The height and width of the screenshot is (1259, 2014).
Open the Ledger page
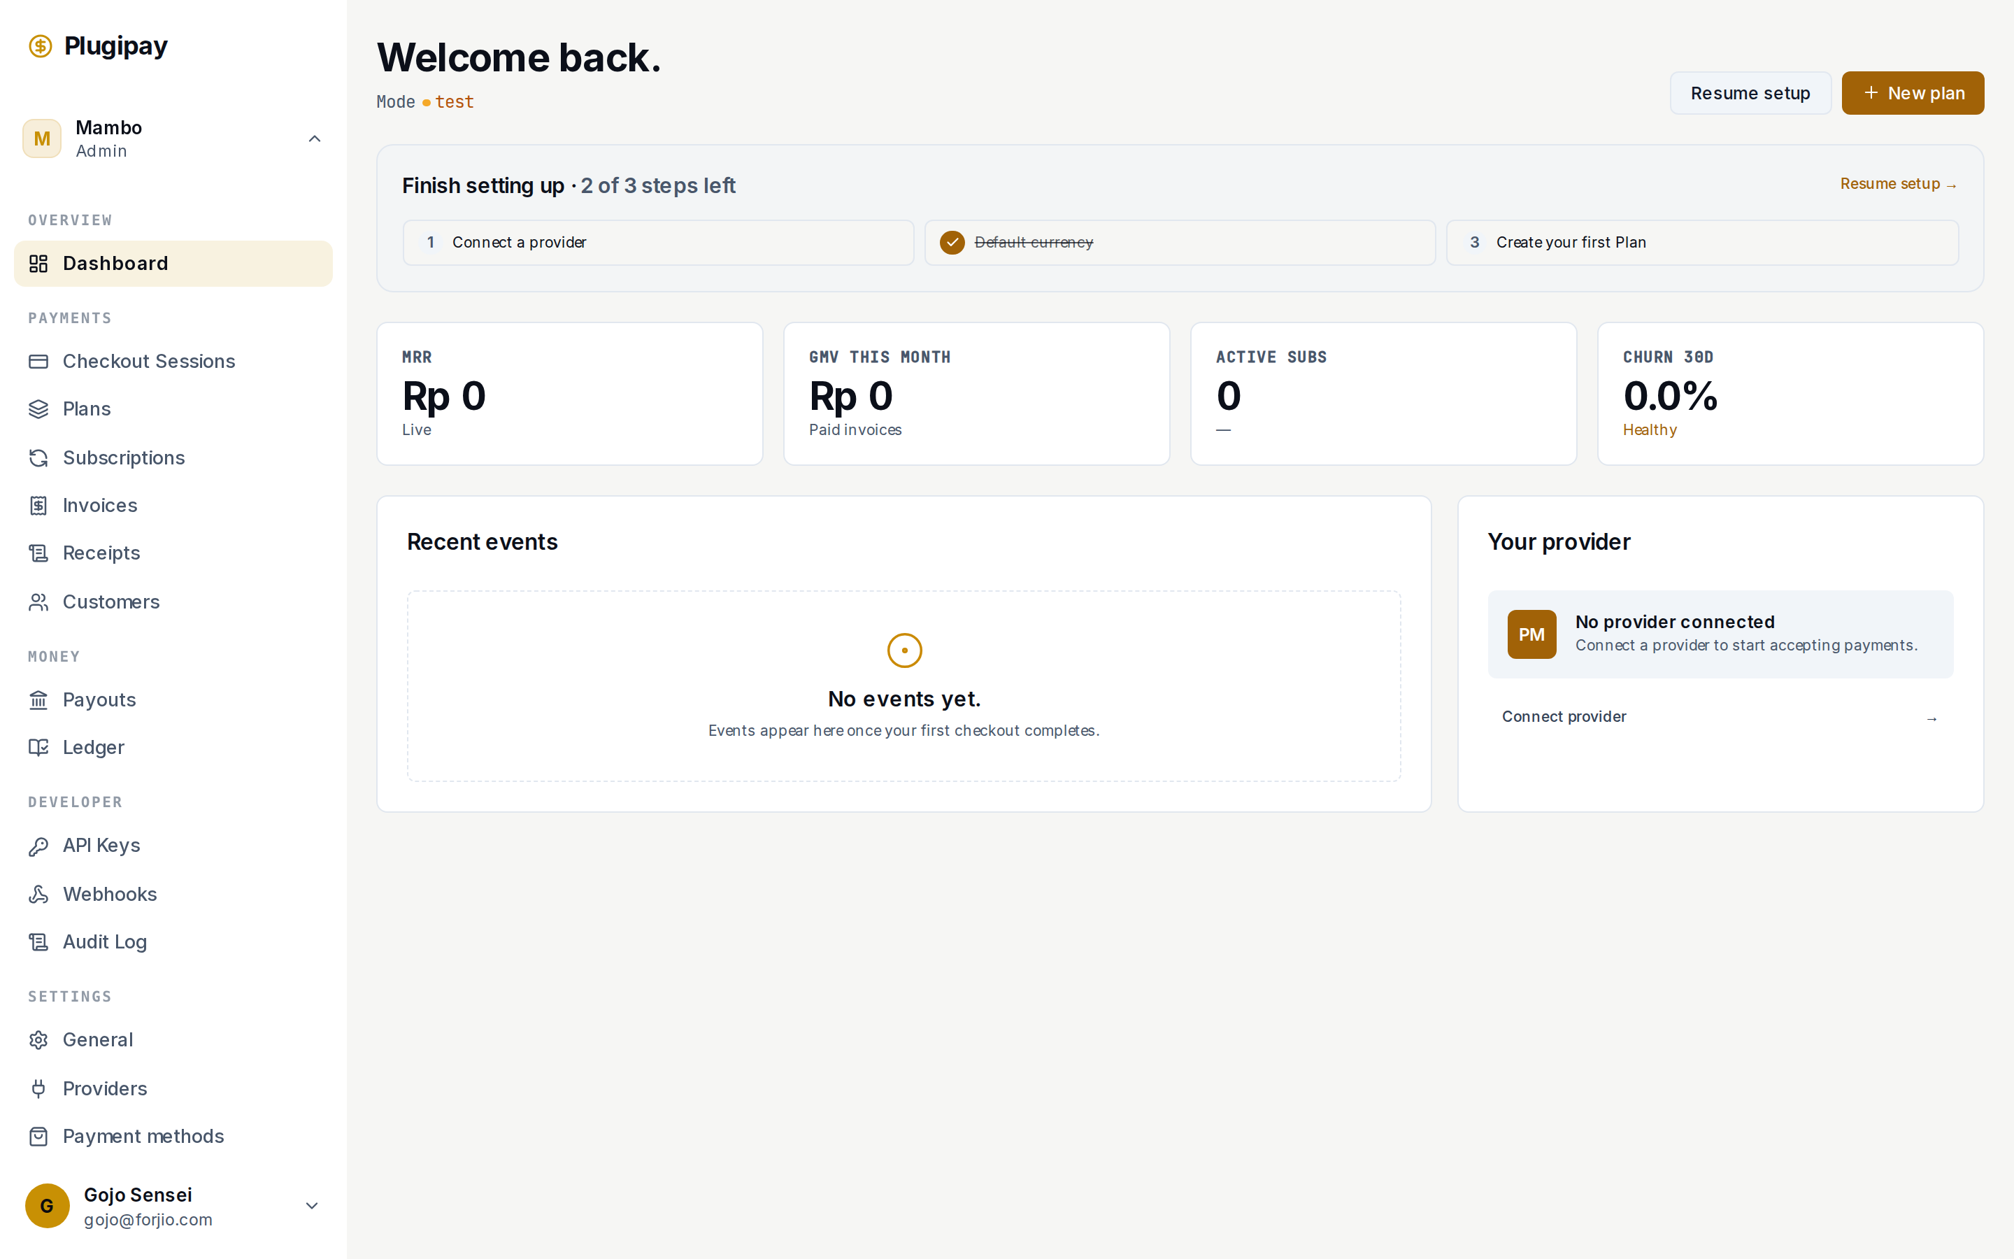[173, 748]
